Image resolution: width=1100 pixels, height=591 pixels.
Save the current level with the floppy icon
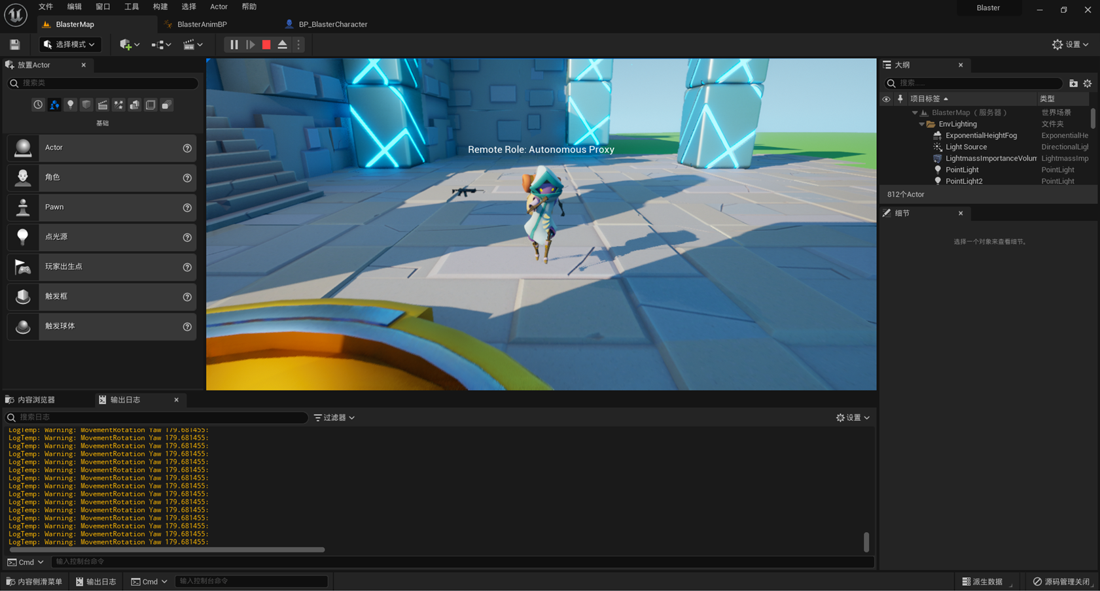14,44
